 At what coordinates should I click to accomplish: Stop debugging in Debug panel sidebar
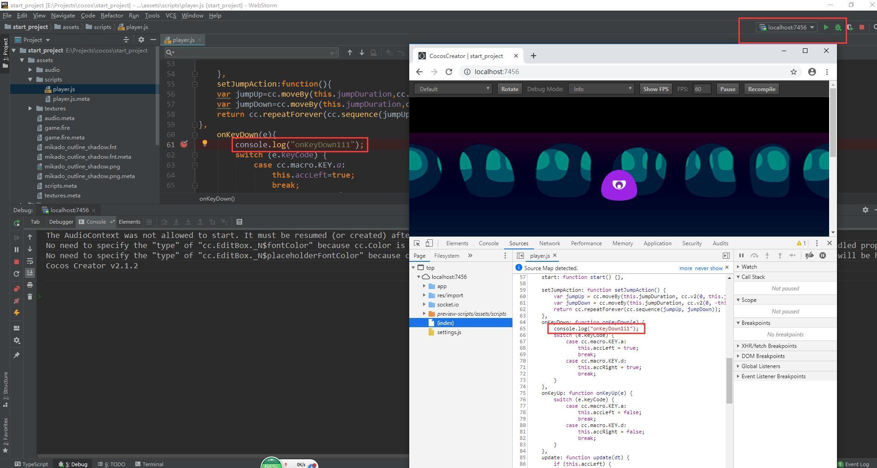coord(17,261)
